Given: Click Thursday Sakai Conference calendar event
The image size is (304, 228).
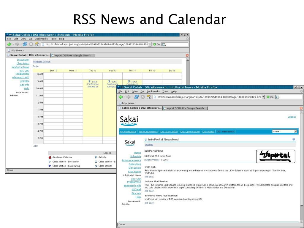Looking at the screenshot, I should pos(132,83).
